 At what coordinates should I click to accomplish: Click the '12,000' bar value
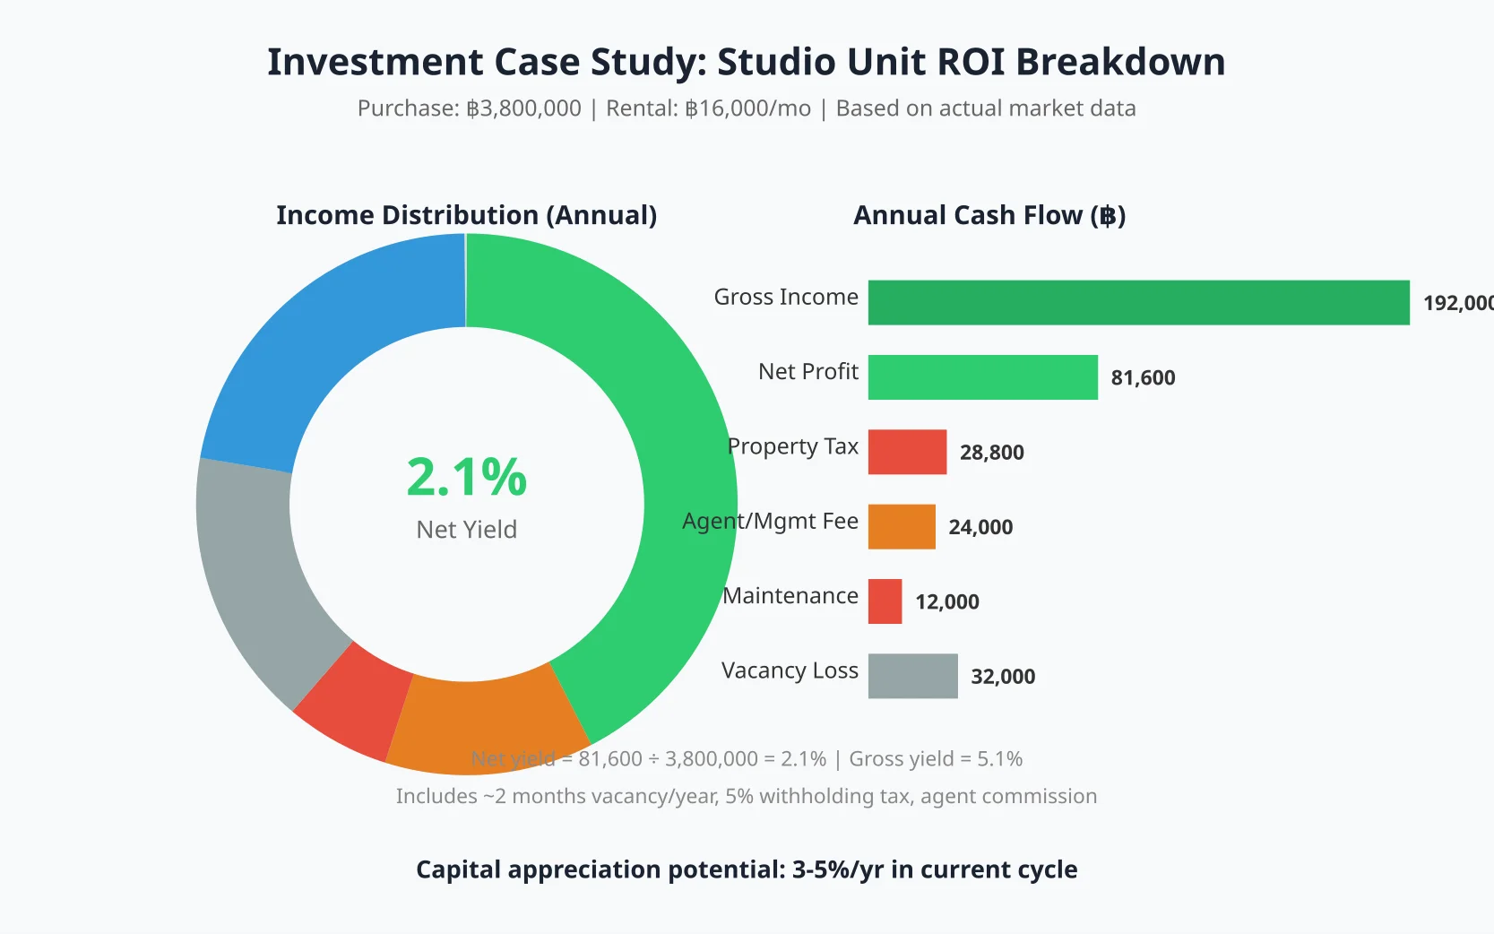[947, 601]
